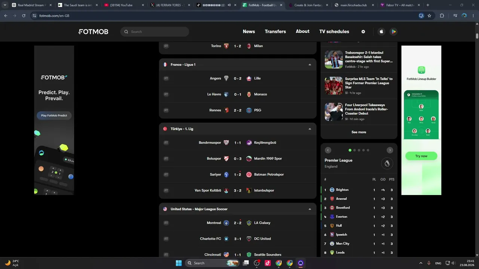This screenshot has height=269, width=479.
Task: Open a new browser tab
Action: tap(428, 5)
